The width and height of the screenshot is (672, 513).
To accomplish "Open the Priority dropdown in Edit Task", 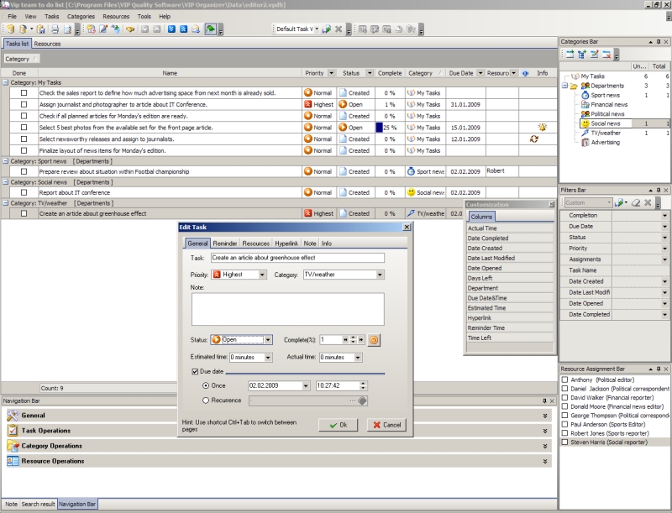I will pyautogui.click(x=262, y=275).
